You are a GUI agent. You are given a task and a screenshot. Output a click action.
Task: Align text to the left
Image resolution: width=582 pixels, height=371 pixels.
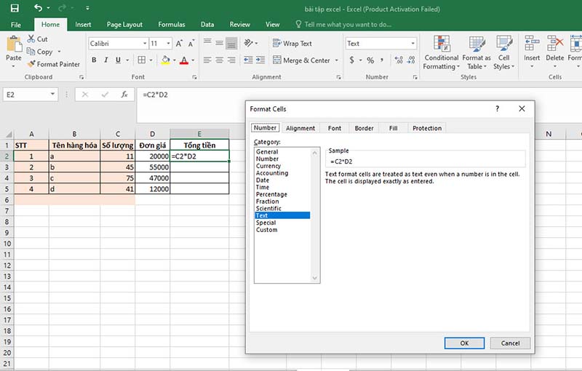pyautogui.click(x=207, y=60)
